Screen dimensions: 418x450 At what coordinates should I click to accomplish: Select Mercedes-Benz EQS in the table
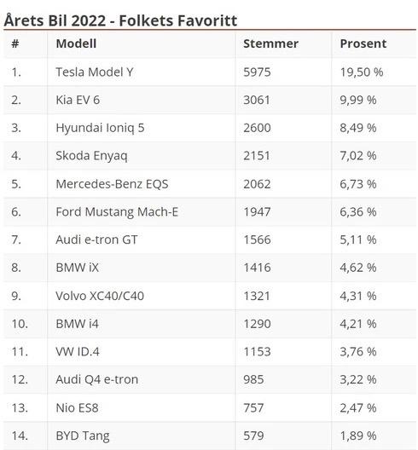click(x=112, y=184)
